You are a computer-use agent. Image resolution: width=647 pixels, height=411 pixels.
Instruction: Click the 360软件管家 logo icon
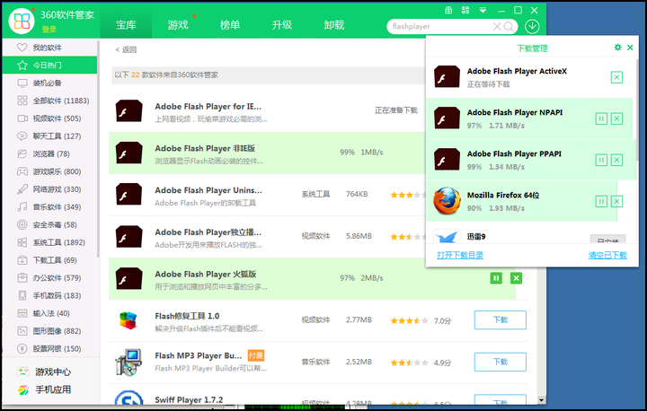point(21,21)
